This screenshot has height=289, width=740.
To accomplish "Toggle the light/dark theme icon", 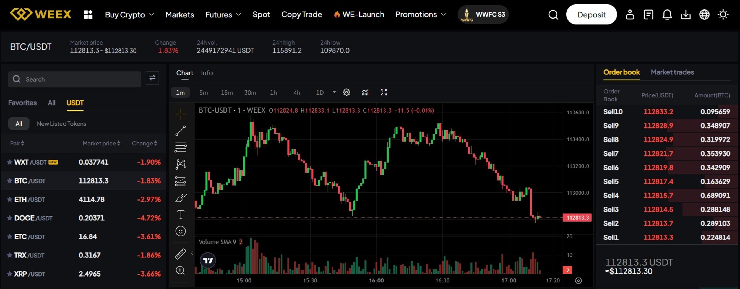I will (x=723, y=15).
